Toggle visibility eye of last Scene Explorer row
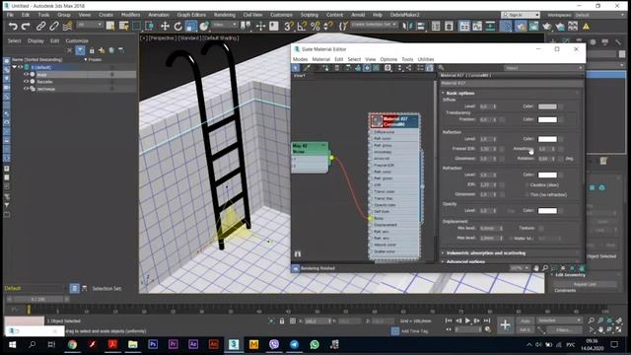 tap(26, 89)
